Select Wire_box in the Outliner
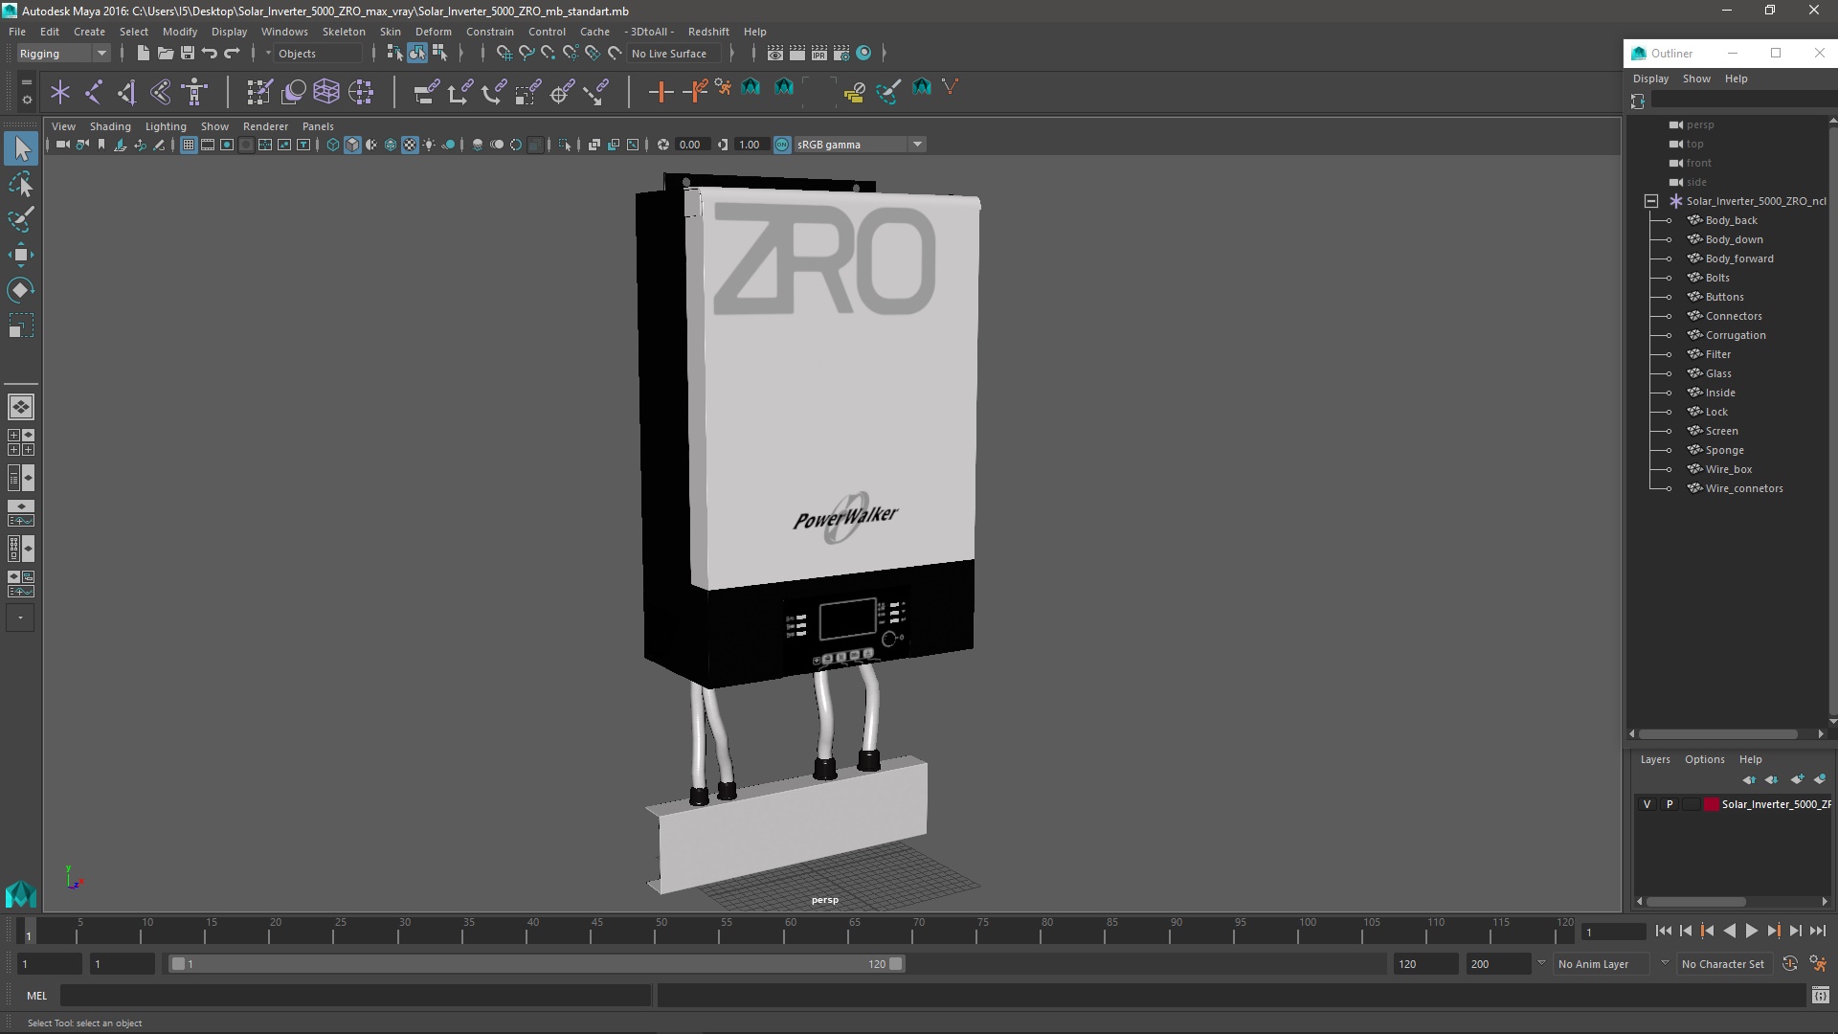Screen dimensions: 1838x1034 pos(1728,469)
